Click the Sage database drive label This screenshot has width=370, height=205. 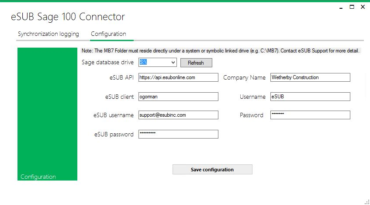[x=107, y=63]
